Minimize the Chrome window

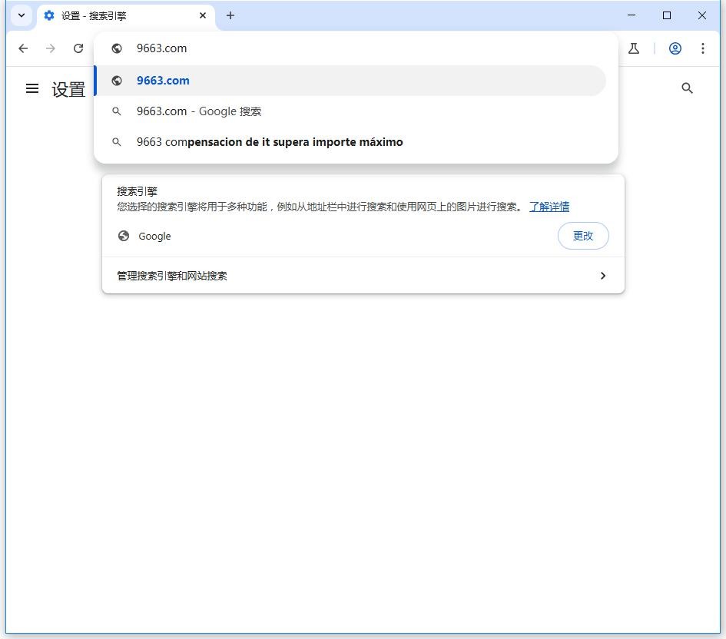(x=631, y=15)
